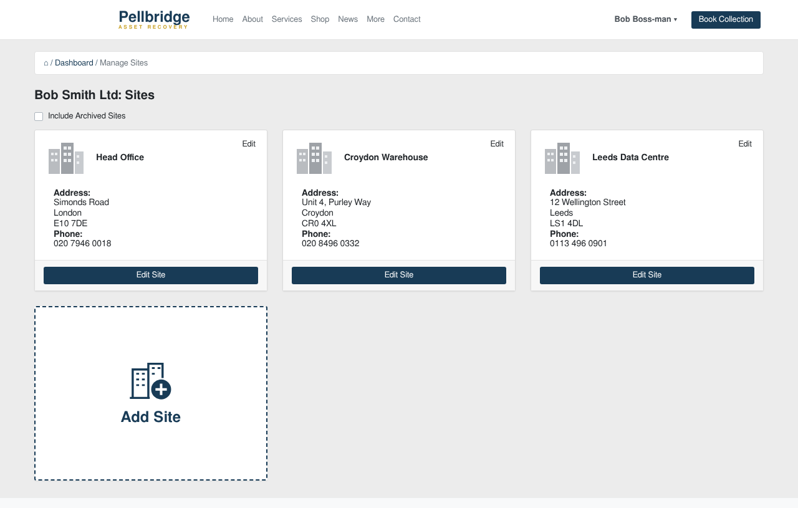Screen dimensions: 798x508
Task: Open the News nav link
Action: [x=348, y=19]
